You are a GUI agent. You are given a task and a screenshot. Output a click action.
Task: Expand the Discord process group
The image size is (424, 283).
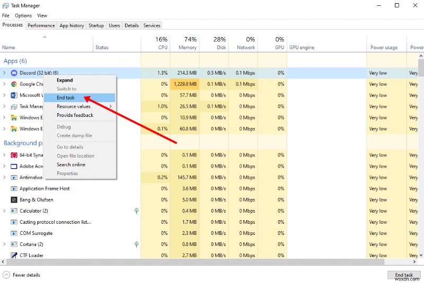pyautogui.click(x=4, y=73)
